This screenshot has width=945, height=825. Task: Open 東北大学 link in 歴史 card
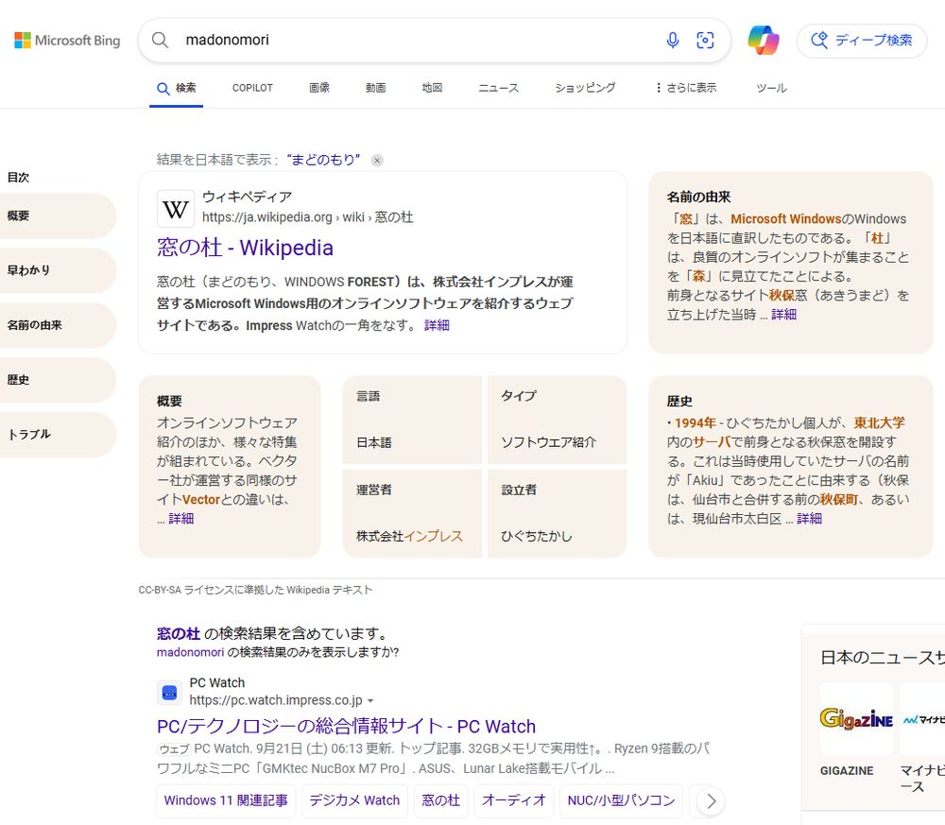click(x=879, y=423)
